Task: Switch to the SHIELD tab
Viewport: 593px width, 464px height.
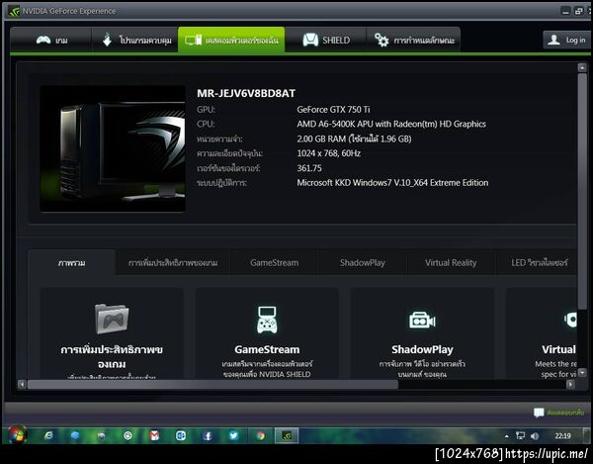Action: coord(325,41)
